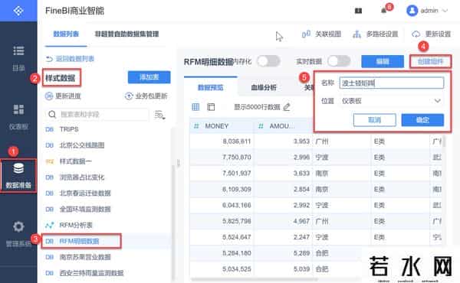The image size is (460, 283).
Task: Switch to the 数据预览 preview tab
Action: [210, 87]
